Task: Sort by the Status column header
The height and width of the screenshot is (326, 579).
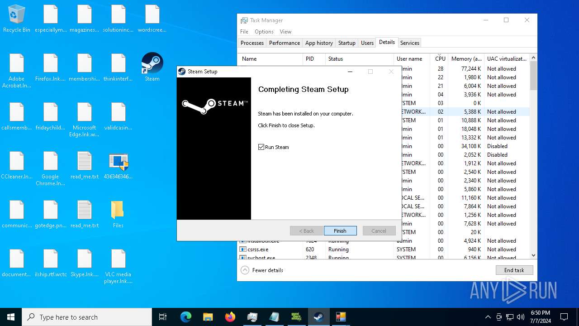Action: click(360, 59)
